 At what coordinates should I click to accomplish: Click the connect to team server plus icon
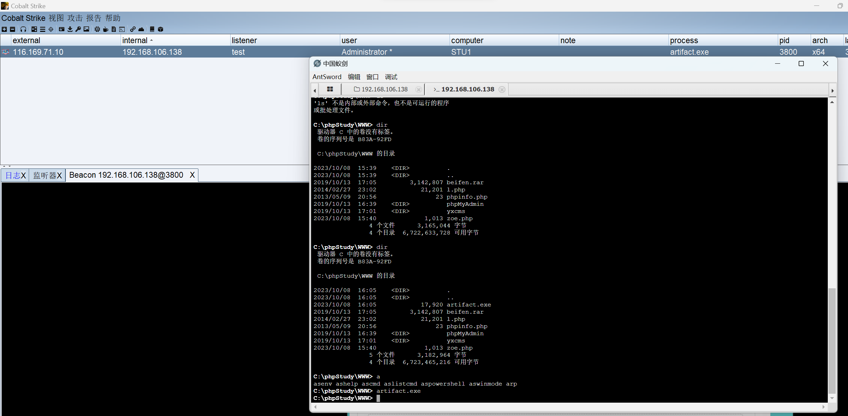click(x=4, y=29)
